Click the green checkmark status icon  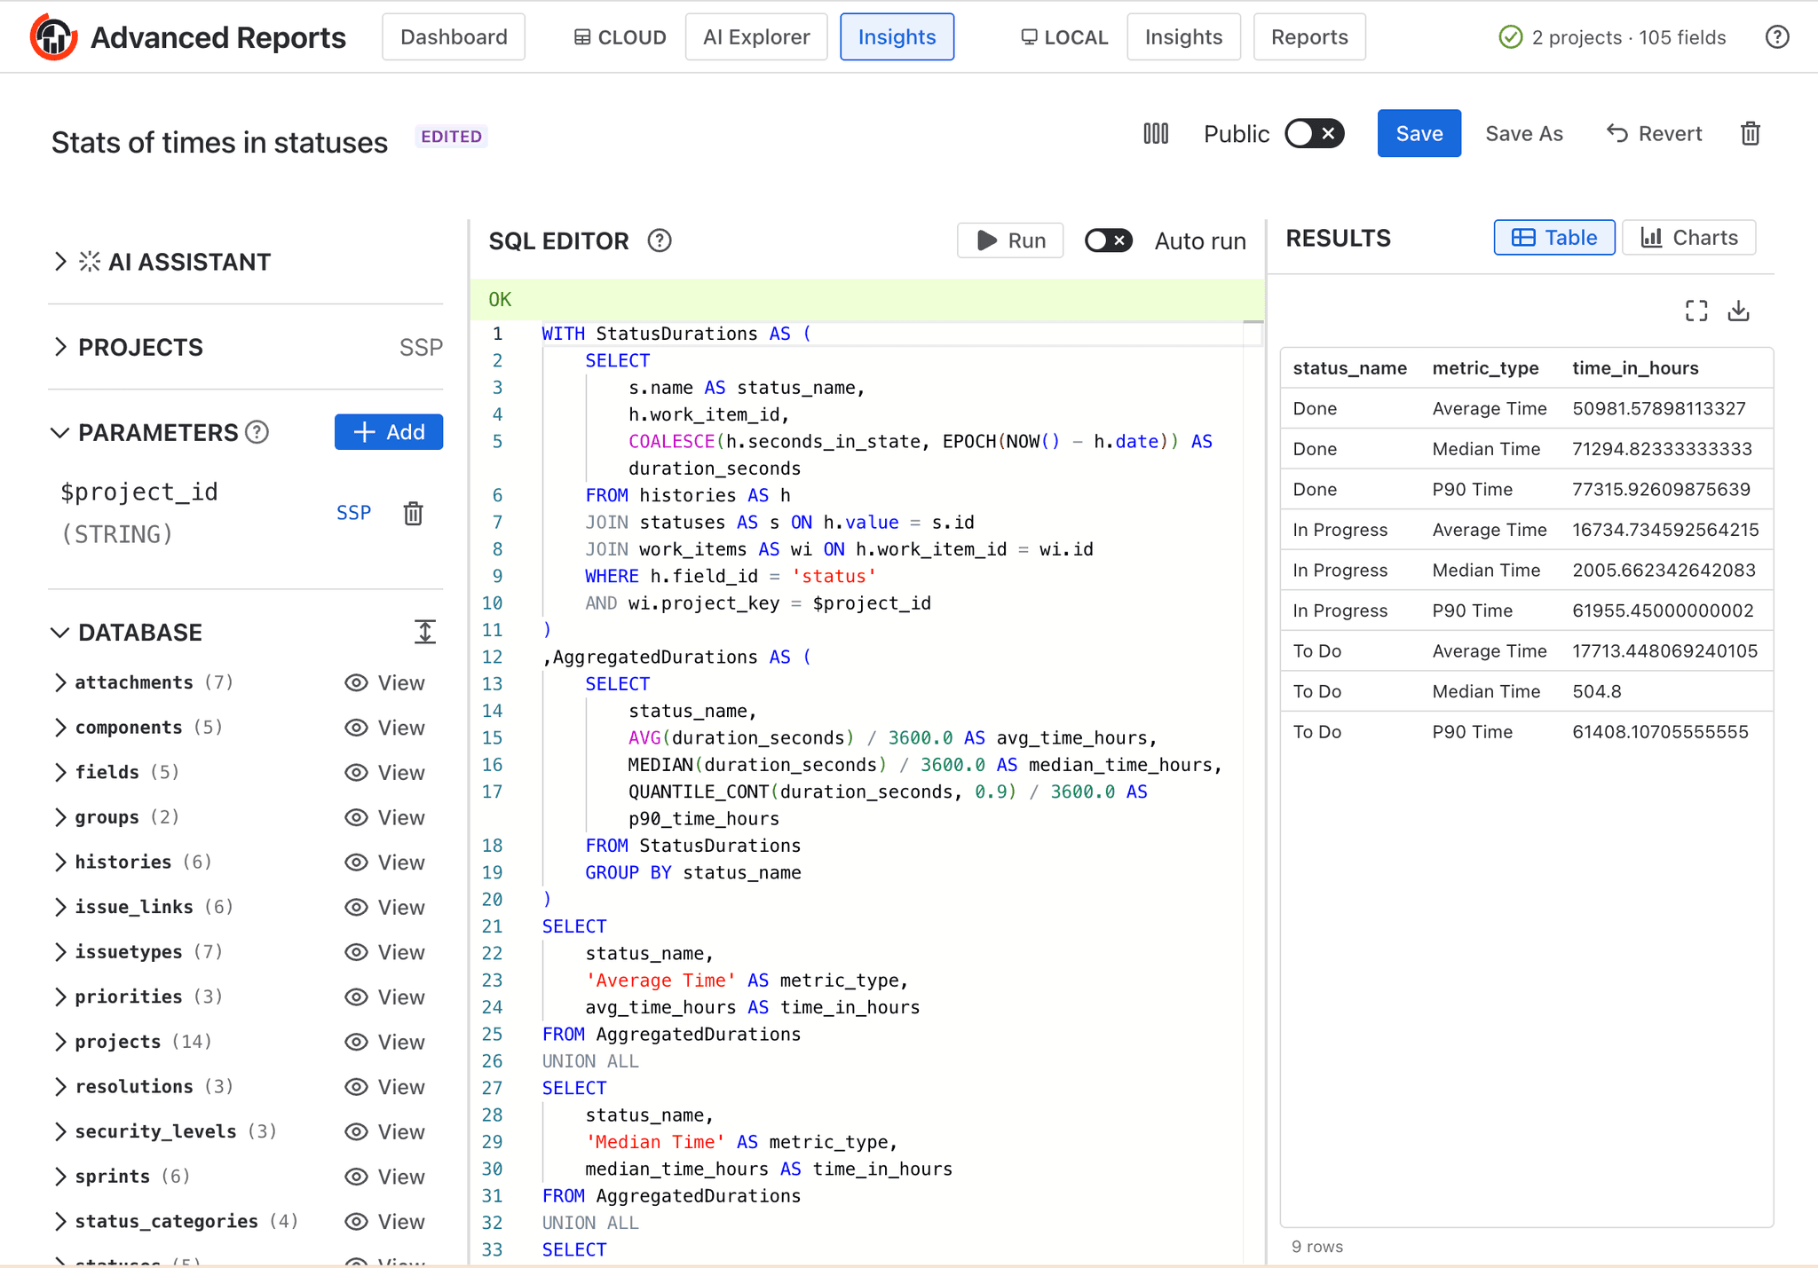pos(1510,37)
